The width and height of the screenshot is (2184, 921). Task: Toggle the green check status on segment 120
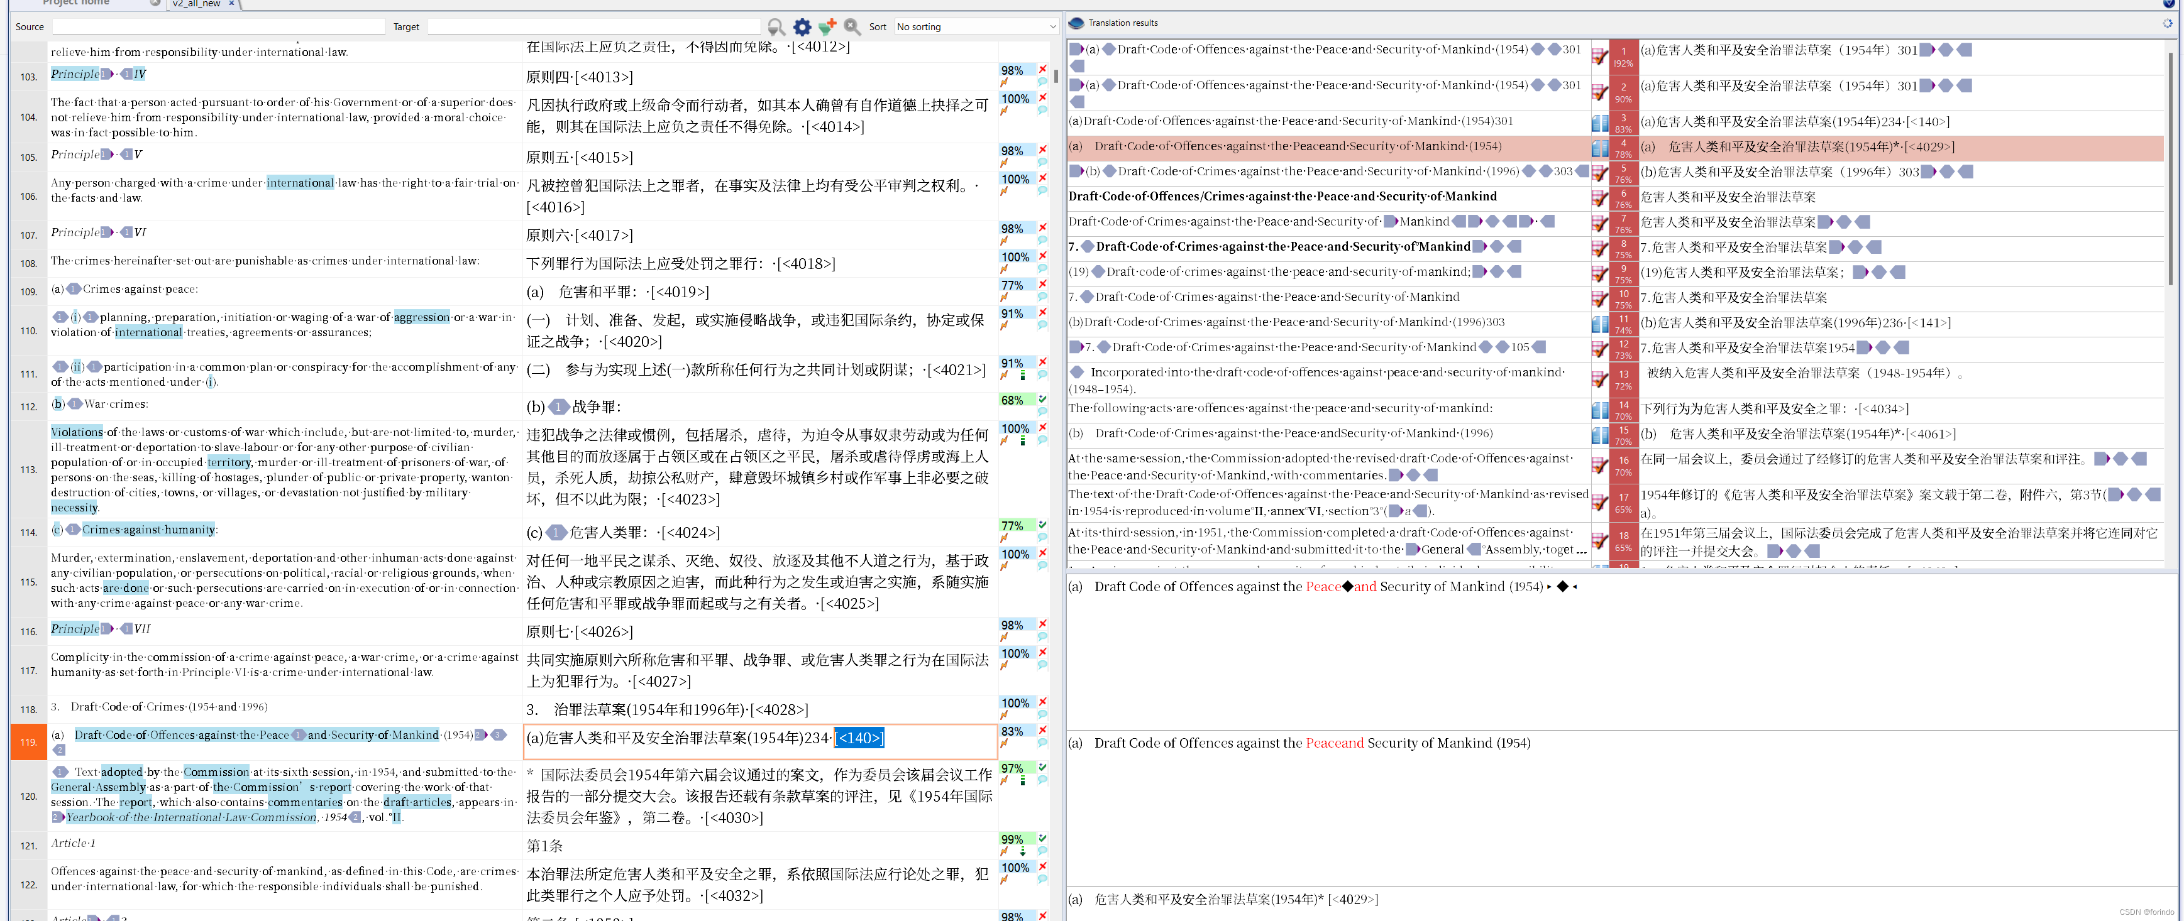point(1042,768)
